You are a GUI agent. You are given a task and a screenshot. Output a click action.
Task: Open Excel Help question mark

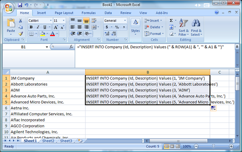(x=217, y=12)
